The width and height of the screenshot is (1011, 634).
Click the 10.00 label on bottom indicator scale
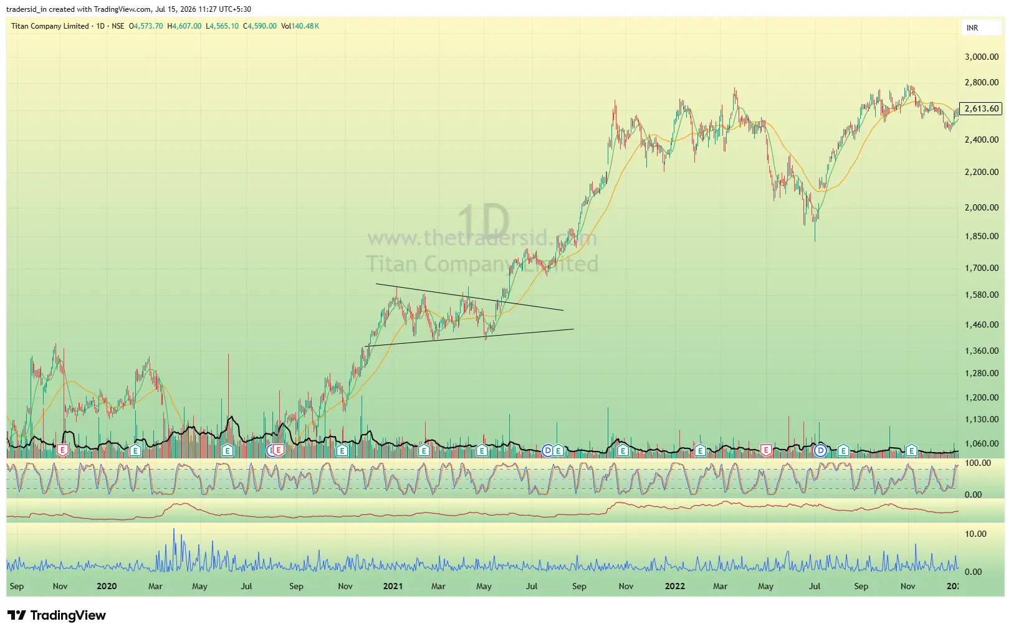(975, 534)
